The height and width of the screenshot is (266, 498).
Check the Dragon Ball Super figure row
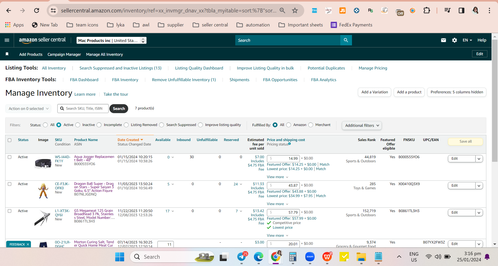click(10, 184)
